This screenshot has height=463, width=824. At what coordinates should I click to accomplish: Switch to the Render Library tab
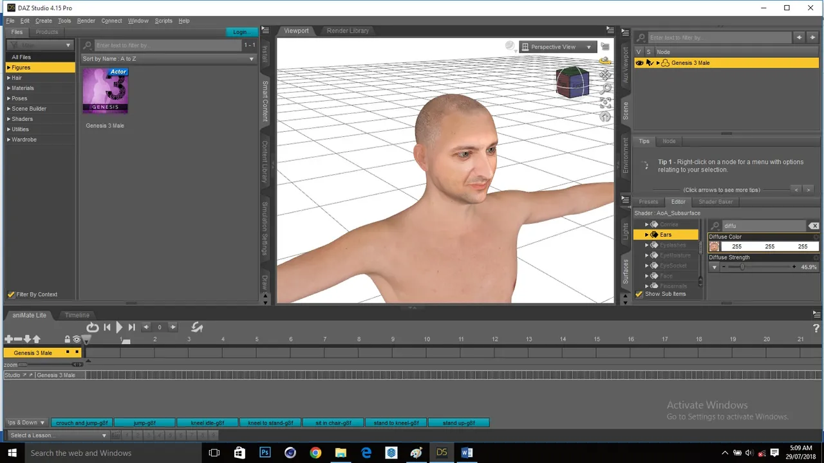tap(348, 31)
